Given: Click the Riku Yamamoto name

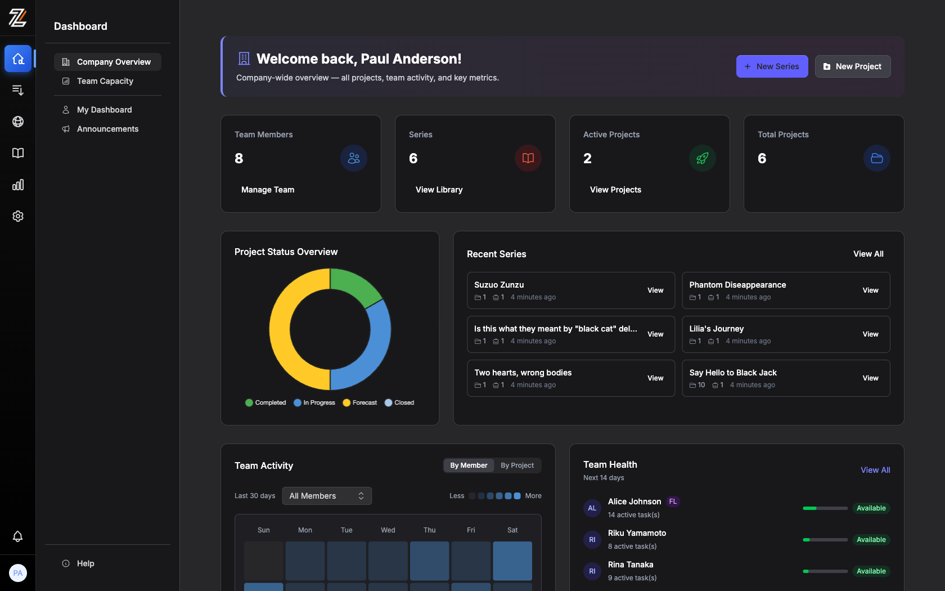Looking at the screenshot, I should click(637, 533).
